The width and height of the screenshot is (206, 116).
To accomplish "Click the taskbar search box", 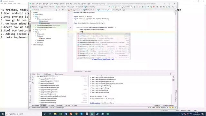I will (23, 114).
